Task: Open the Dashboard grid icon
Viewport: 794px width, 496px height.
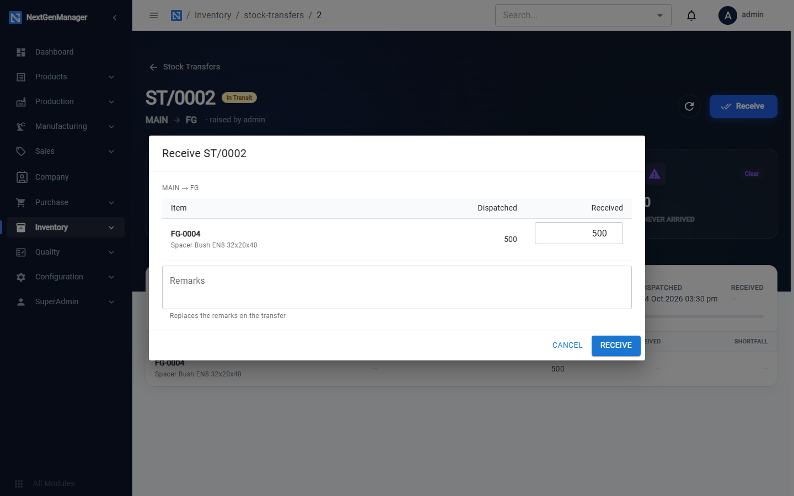Action: (x=21, y=52)
